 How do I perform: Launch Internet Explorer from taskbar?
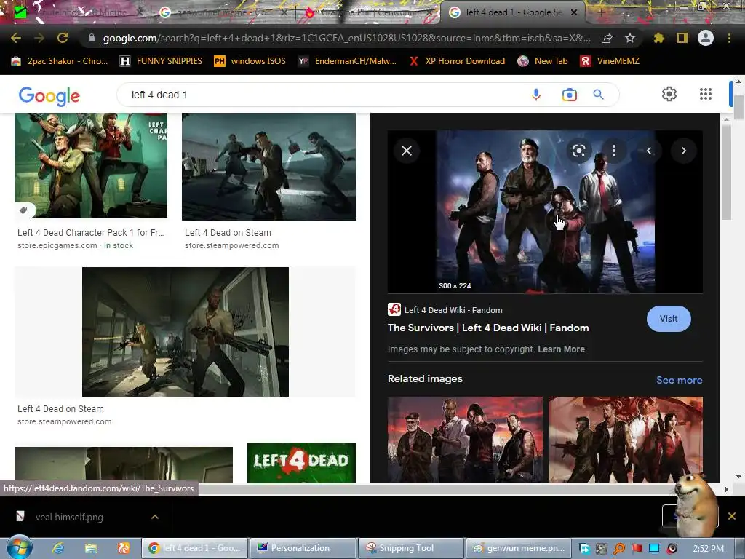coord(58,548)
